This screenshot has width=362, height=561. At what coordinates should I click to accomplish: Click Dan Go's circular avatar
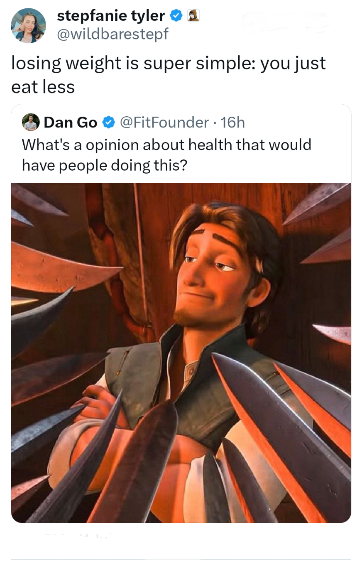31,122
